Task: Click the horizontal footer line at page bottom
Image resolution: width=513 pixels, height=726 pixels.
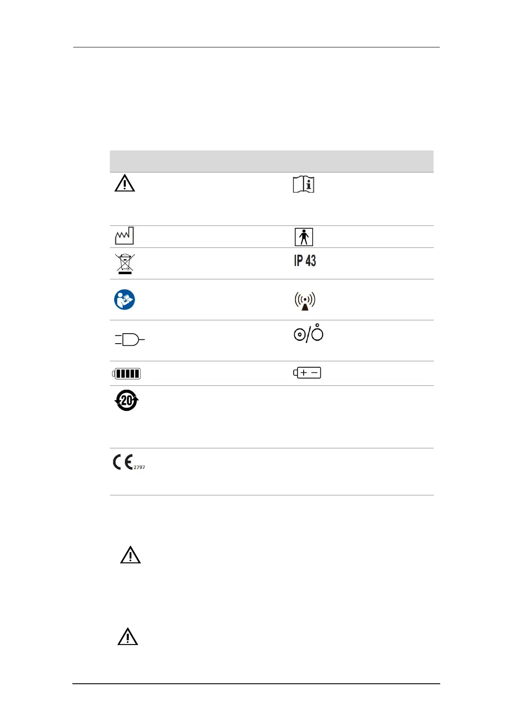Action: coord(256,683)
